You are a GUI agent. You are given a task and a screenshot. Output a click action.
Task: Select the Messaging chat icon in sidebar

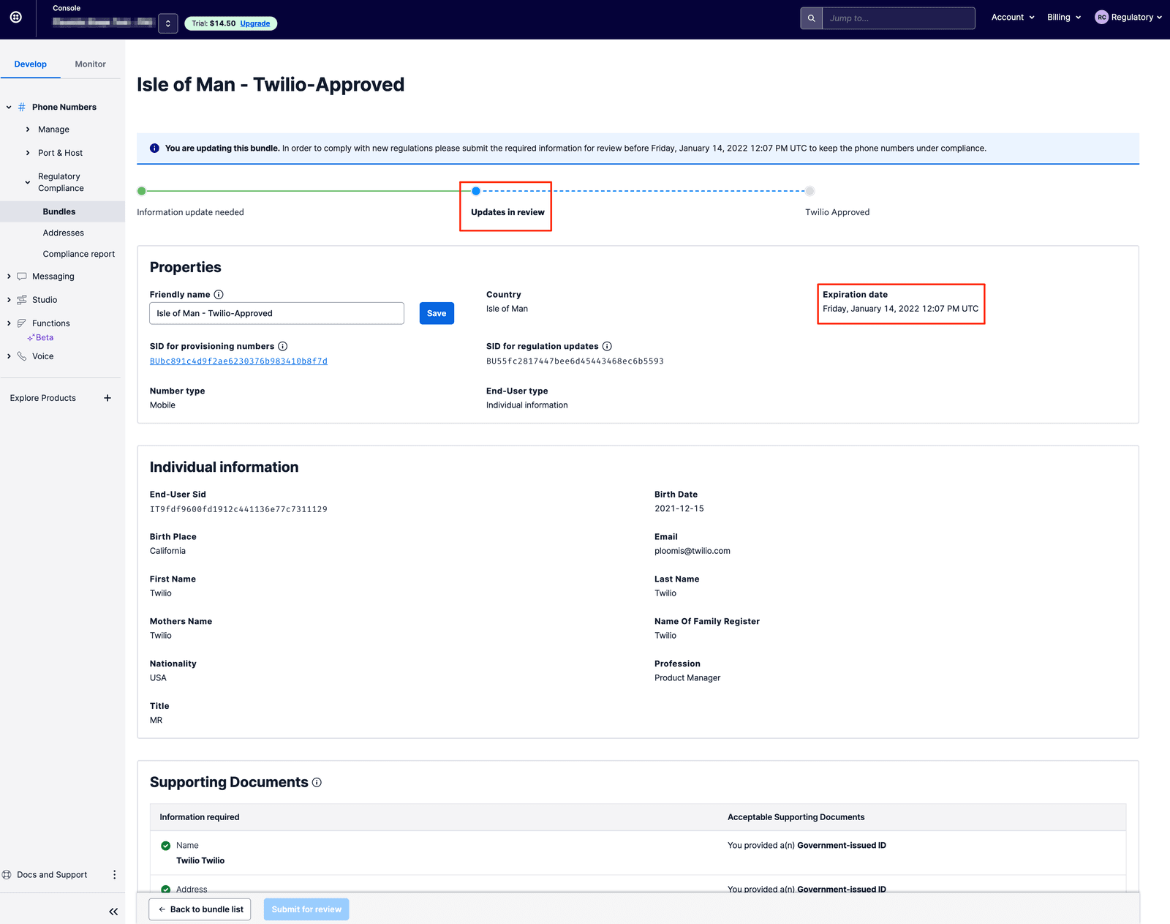pos(21,276)
